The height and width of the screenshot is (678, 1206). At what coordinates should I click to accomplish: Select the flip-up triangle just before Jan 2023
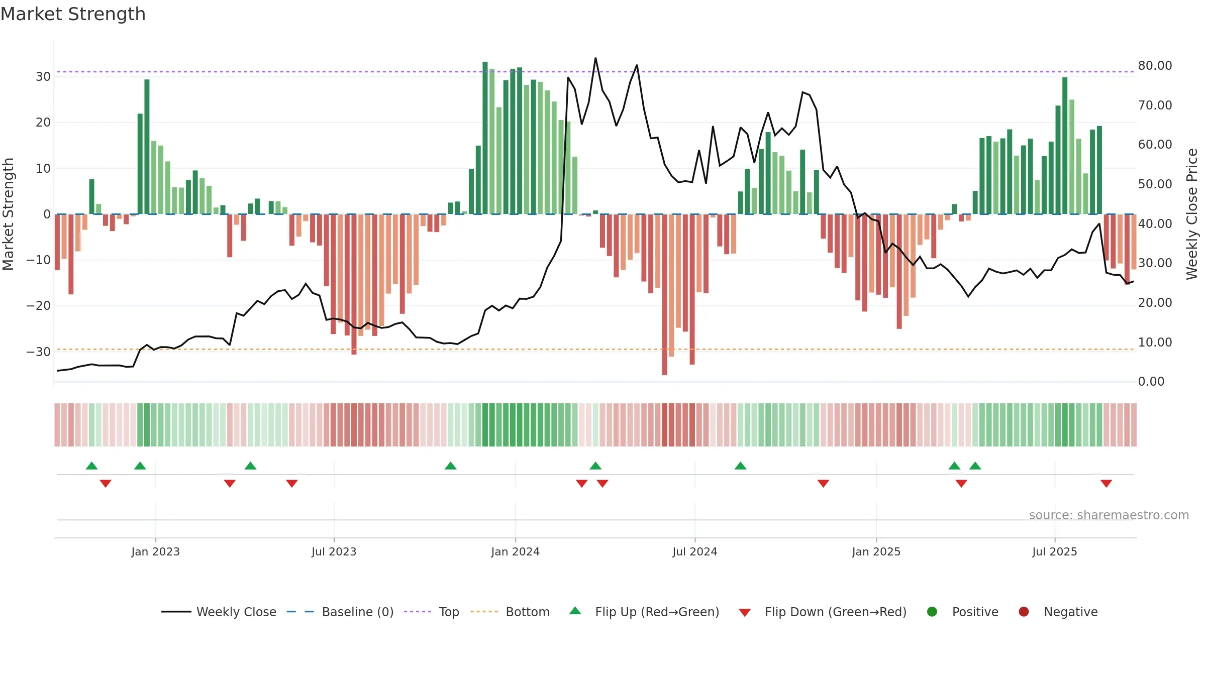pyautogui.click(x=140, y=466)
